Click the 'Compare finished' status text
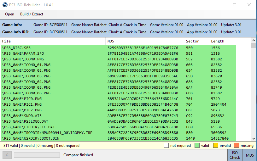 pos(78,155)
